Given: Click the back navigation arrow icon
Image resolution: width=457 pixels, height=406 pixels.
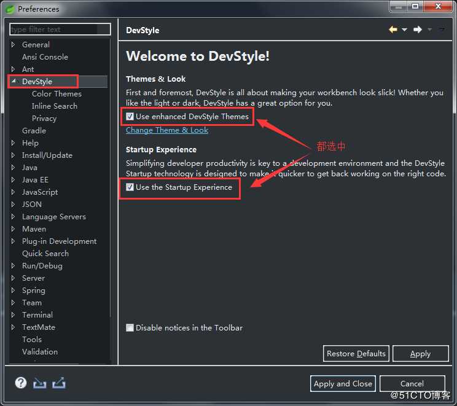Looking at the screenshot, I should 393,29.
